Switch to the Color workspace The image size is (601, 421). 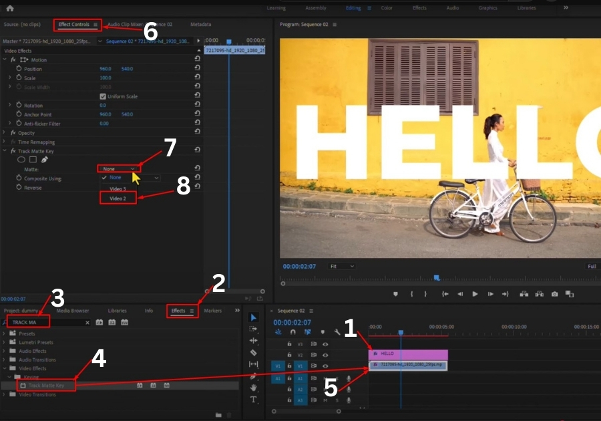pos(387,7)
